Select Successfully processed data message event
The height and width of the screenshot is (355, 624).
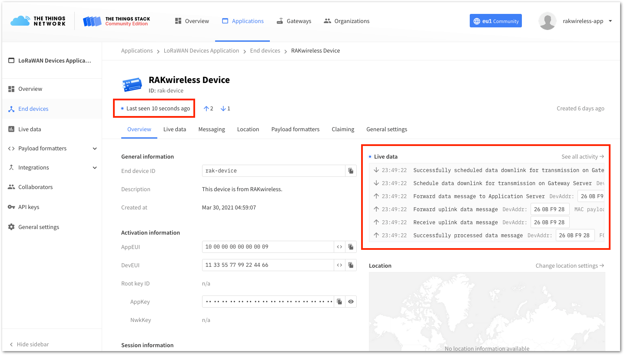[487, 236]
